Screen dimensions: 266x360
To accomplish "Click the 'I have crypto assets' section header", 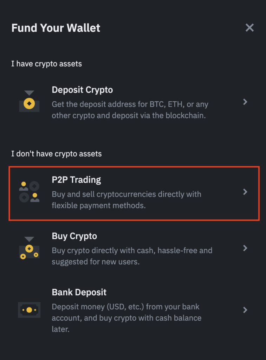I will [x=47, y=64].
